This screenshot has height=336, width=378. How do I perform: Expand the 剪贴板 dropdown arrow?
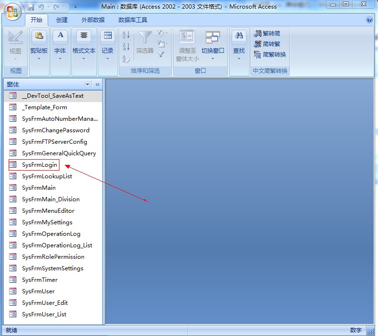39,58
